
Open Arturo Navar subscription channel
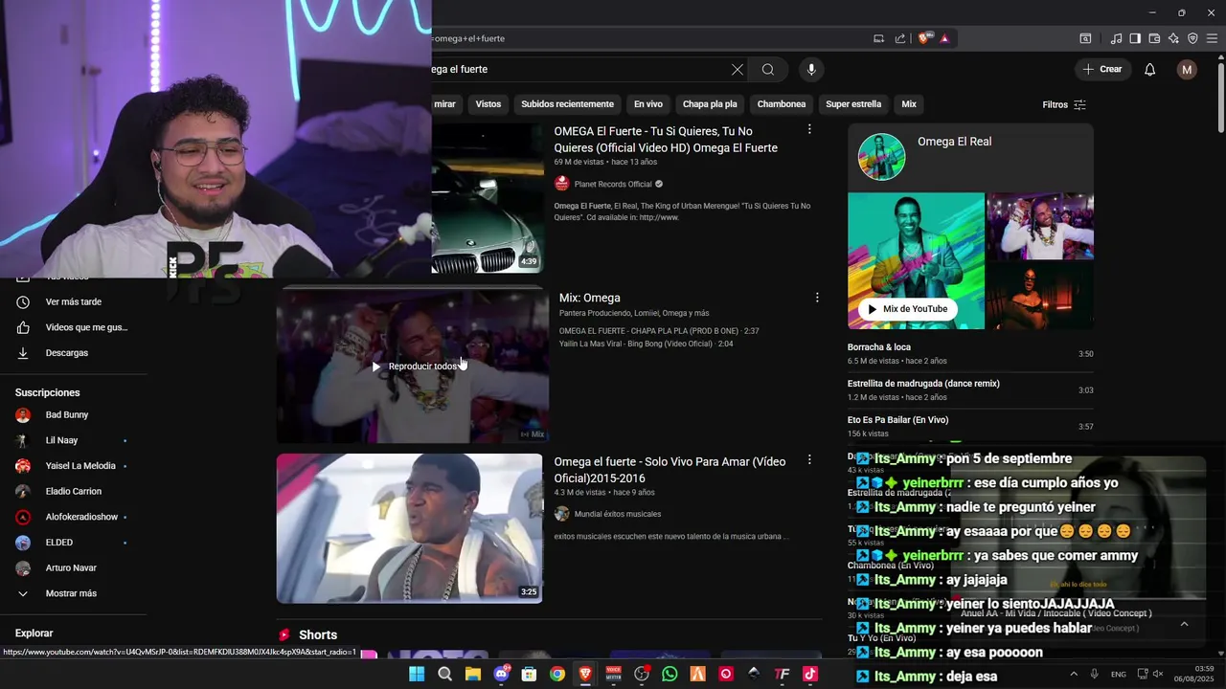point(73,568)
